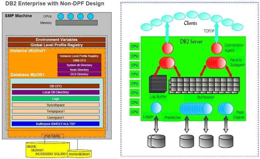Click the black Log Buffer grid graphic

tap(158, 84)
